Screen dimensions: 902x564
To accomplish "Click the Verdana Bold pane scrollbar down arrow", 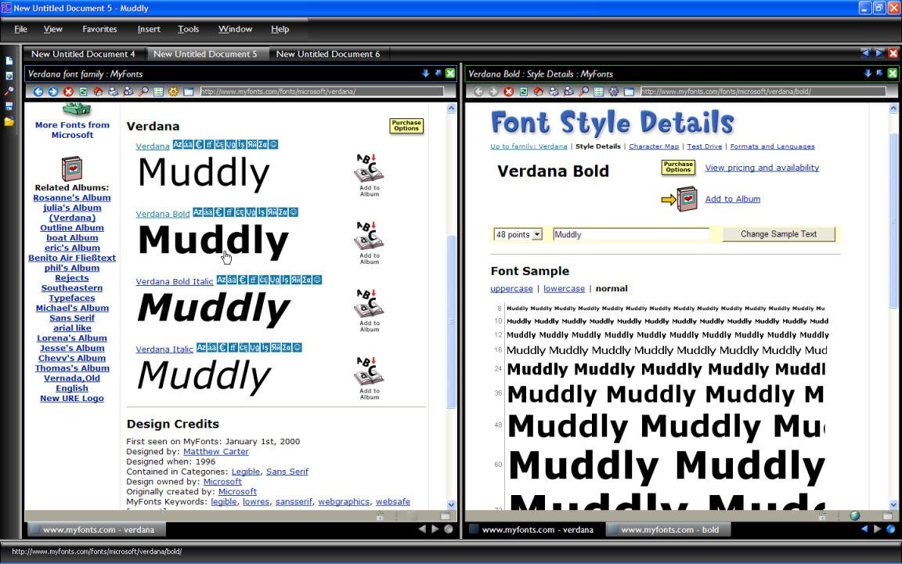I will [893, 504].
